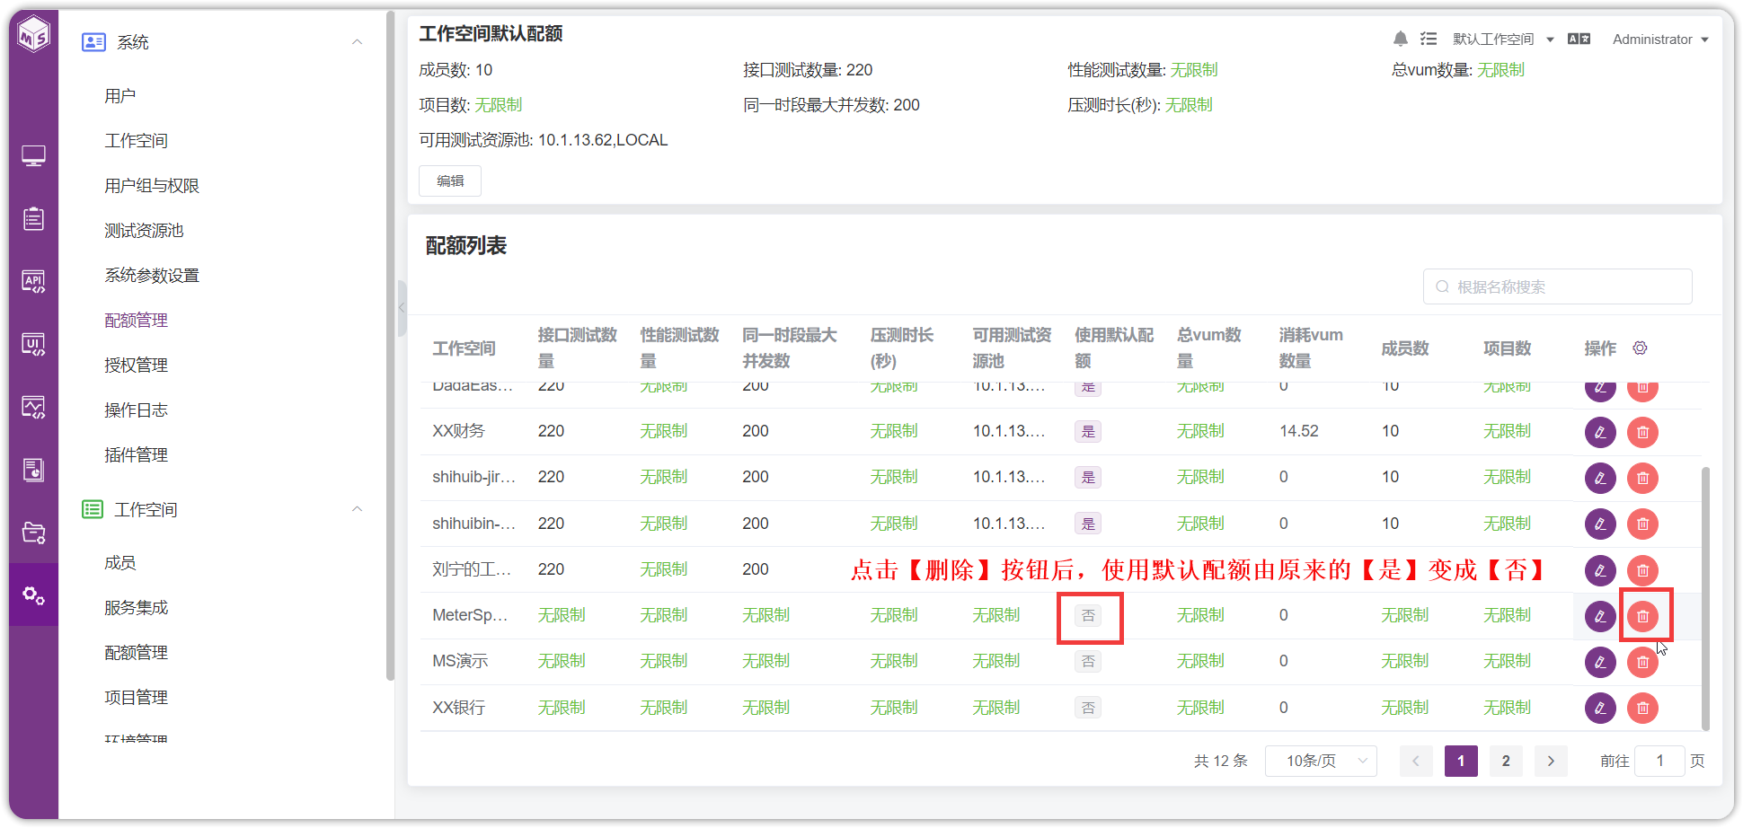1743x828 pixels.
Task: Open the UI testing module icon
Action: click(33, 344)
